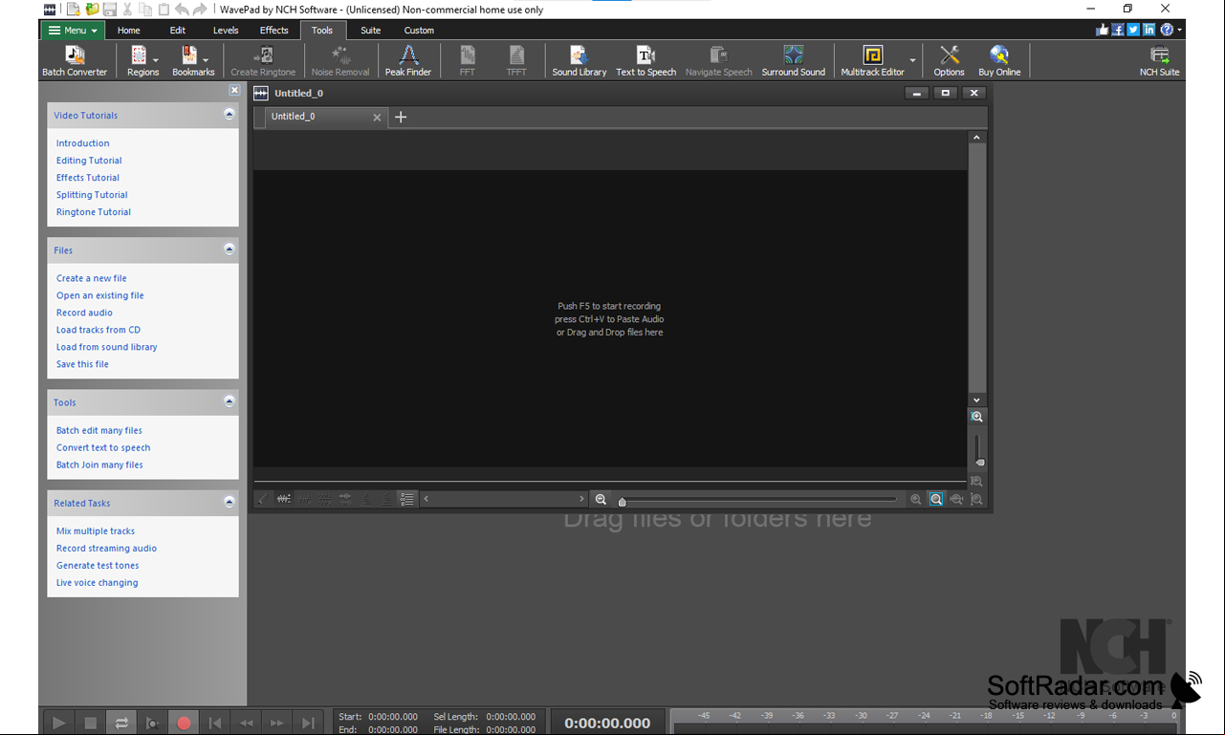Image resolution: width=1225 pixels, height=735 pixels.
Task: Click the vertical zoom slider handle
Action: pos(979,463)
